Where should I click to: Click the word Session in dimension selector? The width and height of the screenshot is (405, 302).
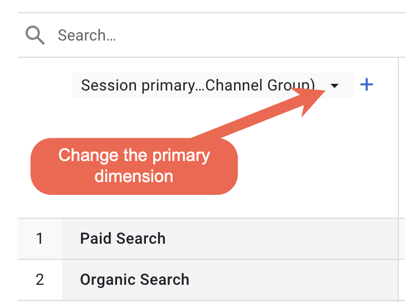point(109,85)
